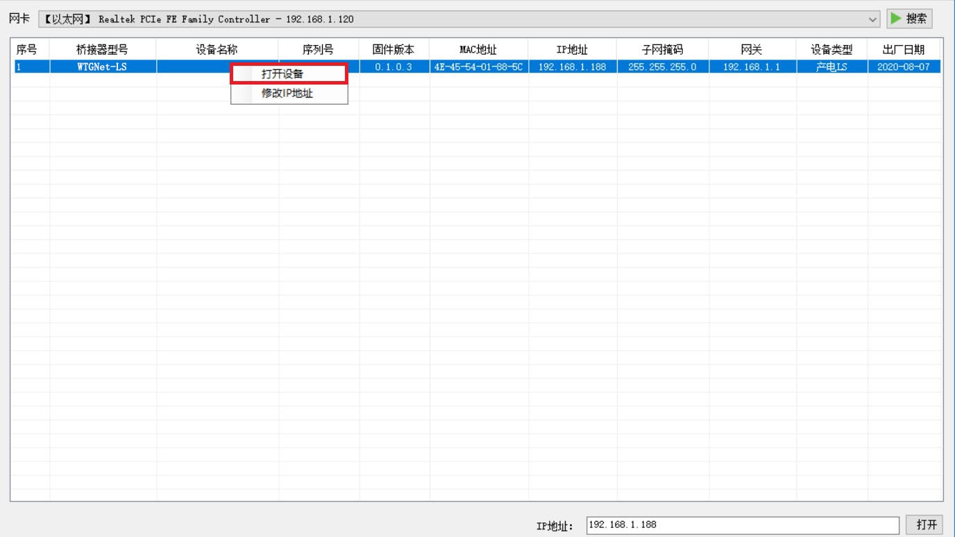Click the 序列号 column header
Viewport: 955px width, 537px height.
click(x=319, y=49)
